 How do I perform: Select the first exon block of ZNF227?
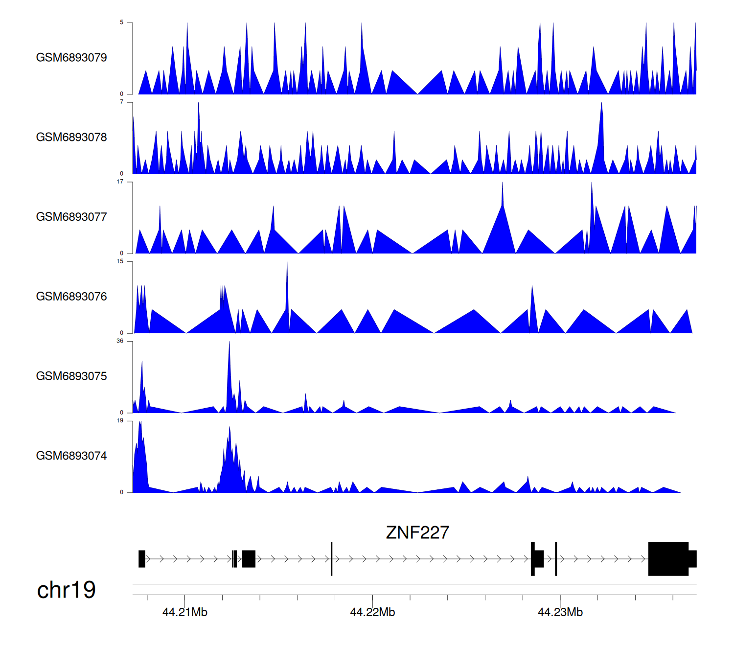[x=142, y=559]
